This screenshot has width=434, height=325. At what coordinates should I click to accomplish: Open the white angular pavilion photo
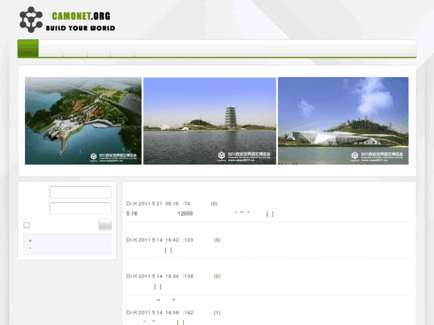343,121
